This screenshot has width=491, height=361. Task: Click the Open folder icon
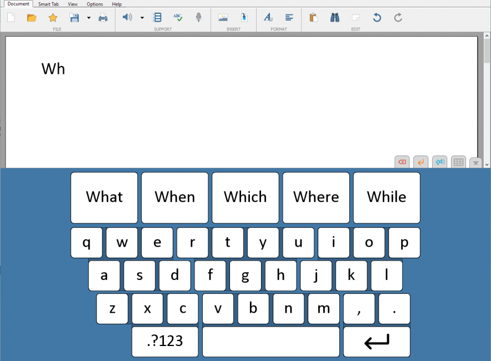click(x=32, y=18)
